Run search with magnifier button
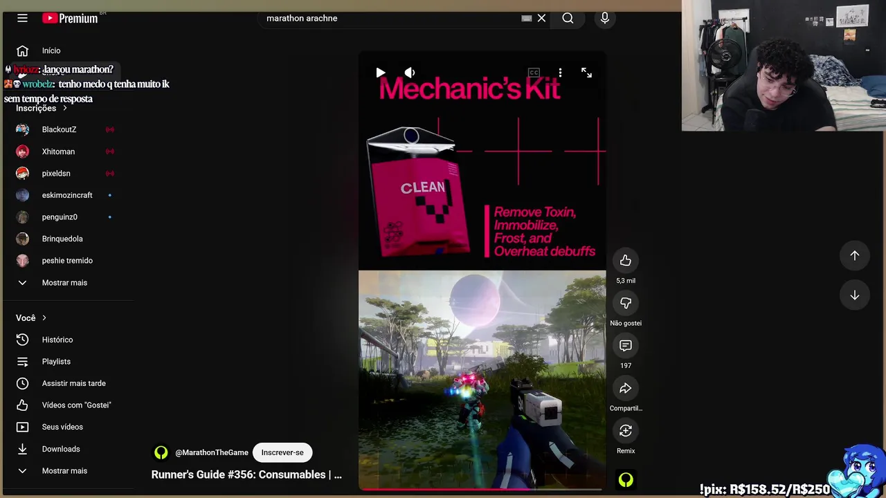886x498 pixels. (568, 18)
